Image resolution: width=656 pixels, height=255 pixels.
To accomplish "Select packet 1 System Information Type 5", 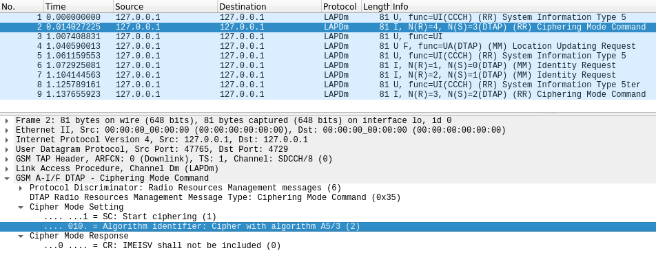I will click(x=328, y=18).
